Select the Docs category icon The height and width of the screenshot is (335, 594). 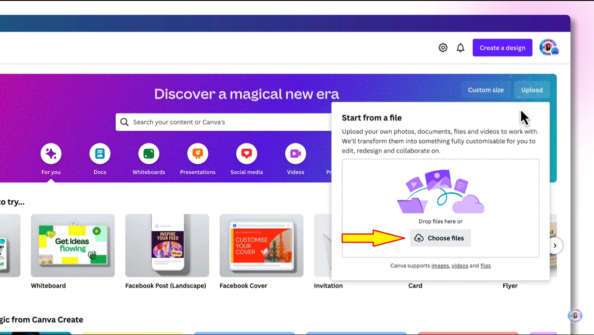pos(100,154)
